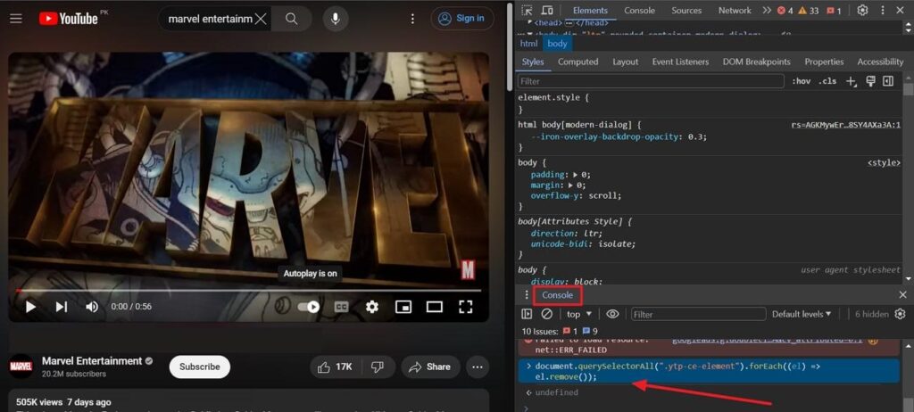
Task: Open more actions ellipsis beside Share
Action: (x=478, y=367)
